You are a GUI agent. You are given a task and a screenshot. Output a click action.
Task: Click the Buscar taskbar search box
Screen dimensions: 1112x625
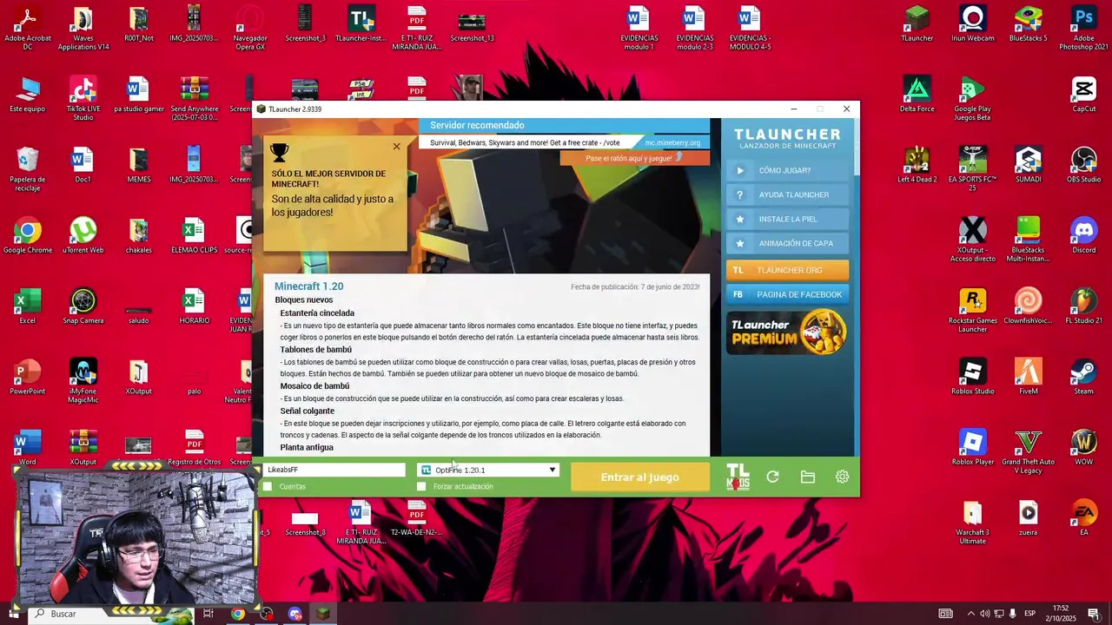pyautogui.click(x=113, y=614)
